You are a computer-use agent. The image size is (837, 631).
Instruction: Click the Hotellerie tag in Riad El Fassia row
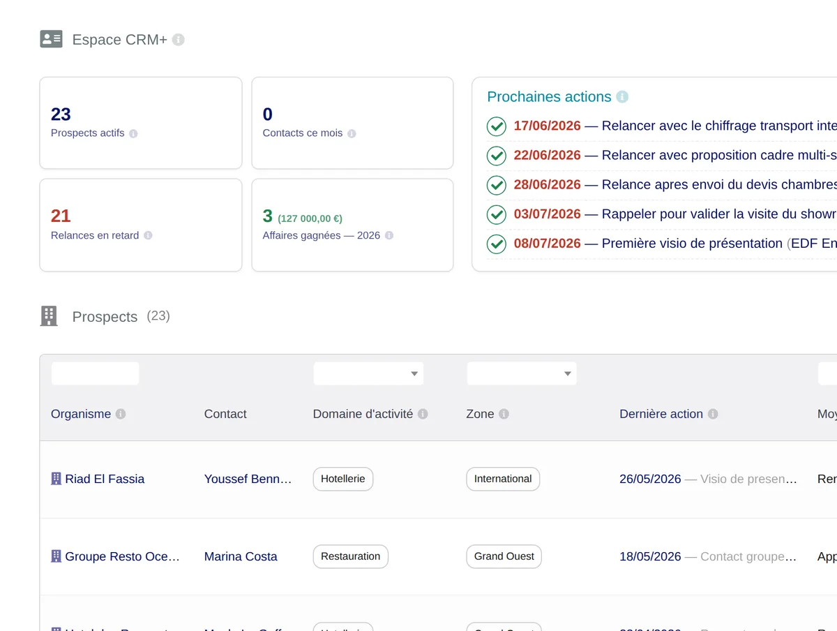pyautogui.click(x=343, y=479)
